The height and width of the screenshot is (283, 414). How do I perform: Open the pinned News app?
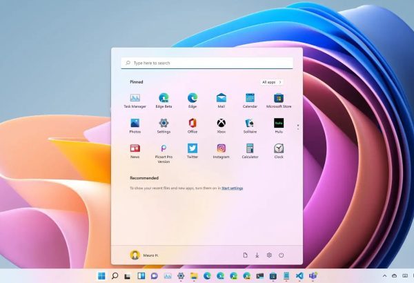pyautogui.click(x=135, y=151)
